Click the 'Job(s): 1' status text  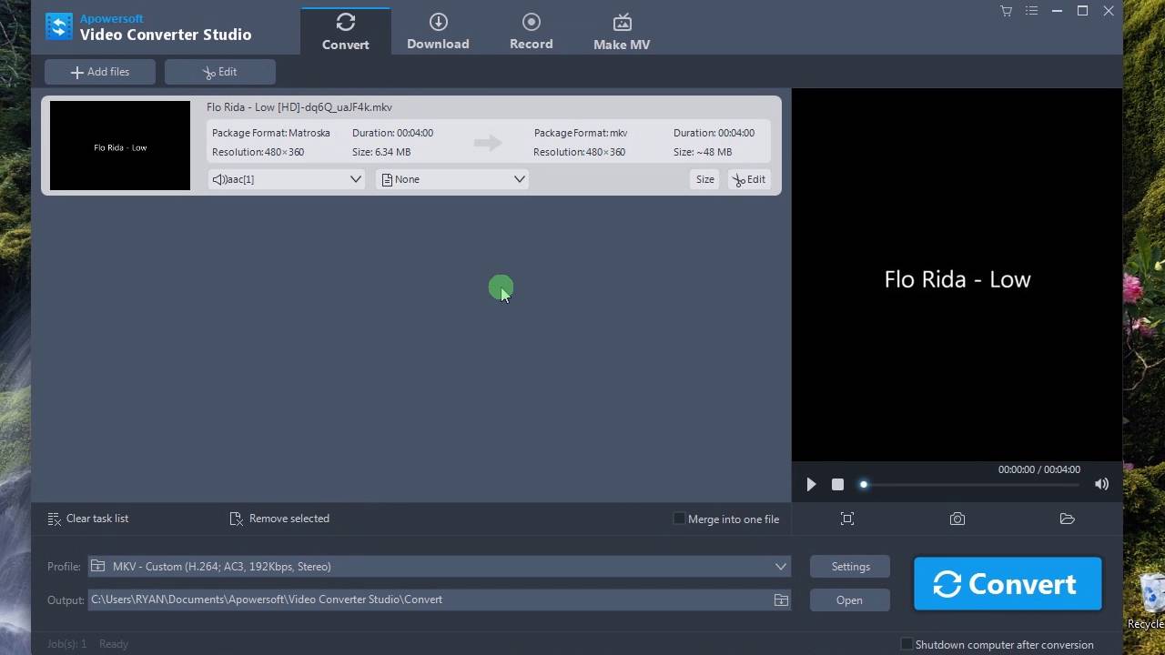tap(67, 644)
